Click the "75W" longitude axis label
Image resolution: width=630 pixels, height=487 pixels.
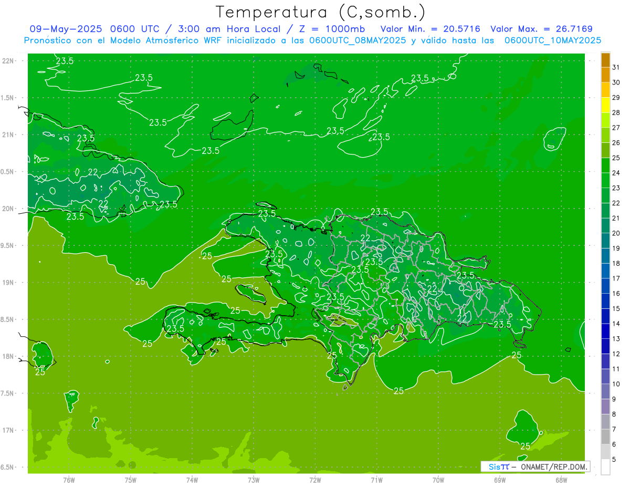130,480
